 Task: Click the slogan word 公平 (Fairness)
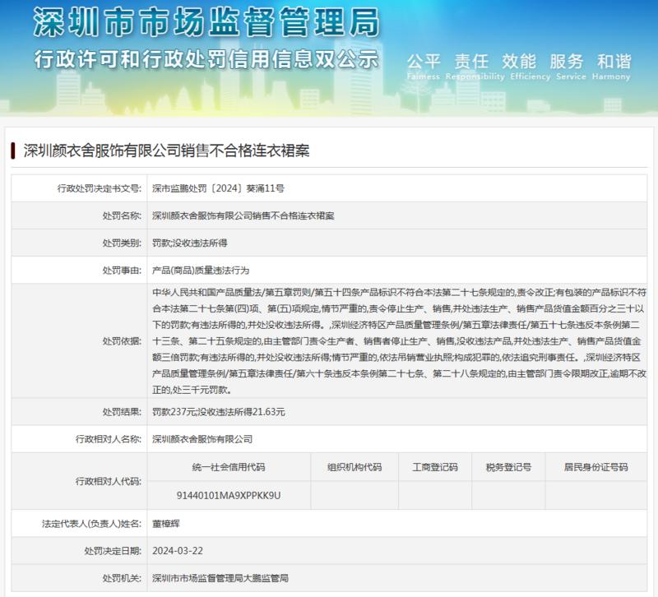coord(424,62)
